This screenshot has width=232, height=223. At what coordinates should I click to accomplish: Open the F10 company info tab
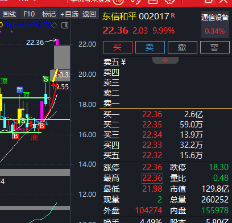29,14
